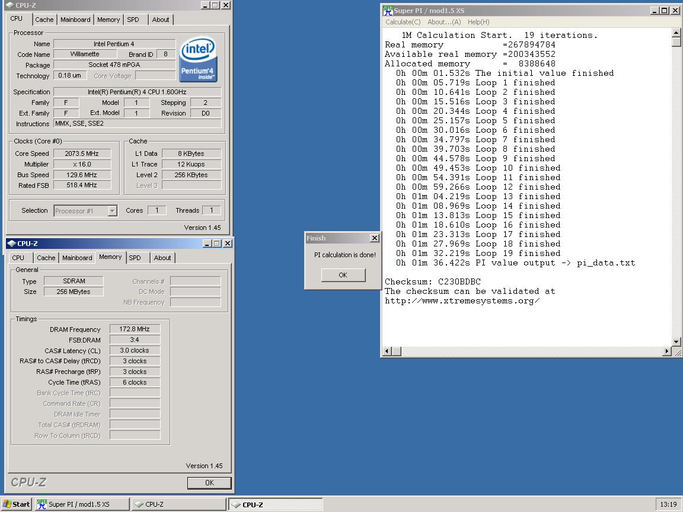Open the Memory tab in top CPU-Z
The image size is (683, 512).
[x=108, y=20]
